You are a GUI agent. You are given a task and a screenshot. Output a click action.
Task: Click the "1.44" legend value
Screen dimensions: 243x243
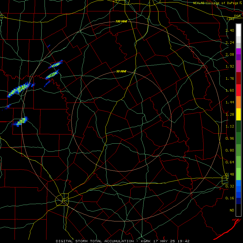[x=230, y=102]
